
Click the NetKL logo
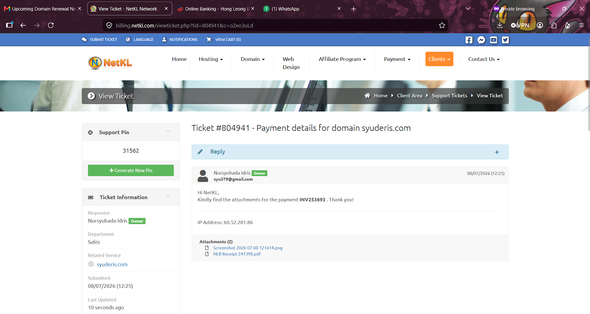(110, 63)
